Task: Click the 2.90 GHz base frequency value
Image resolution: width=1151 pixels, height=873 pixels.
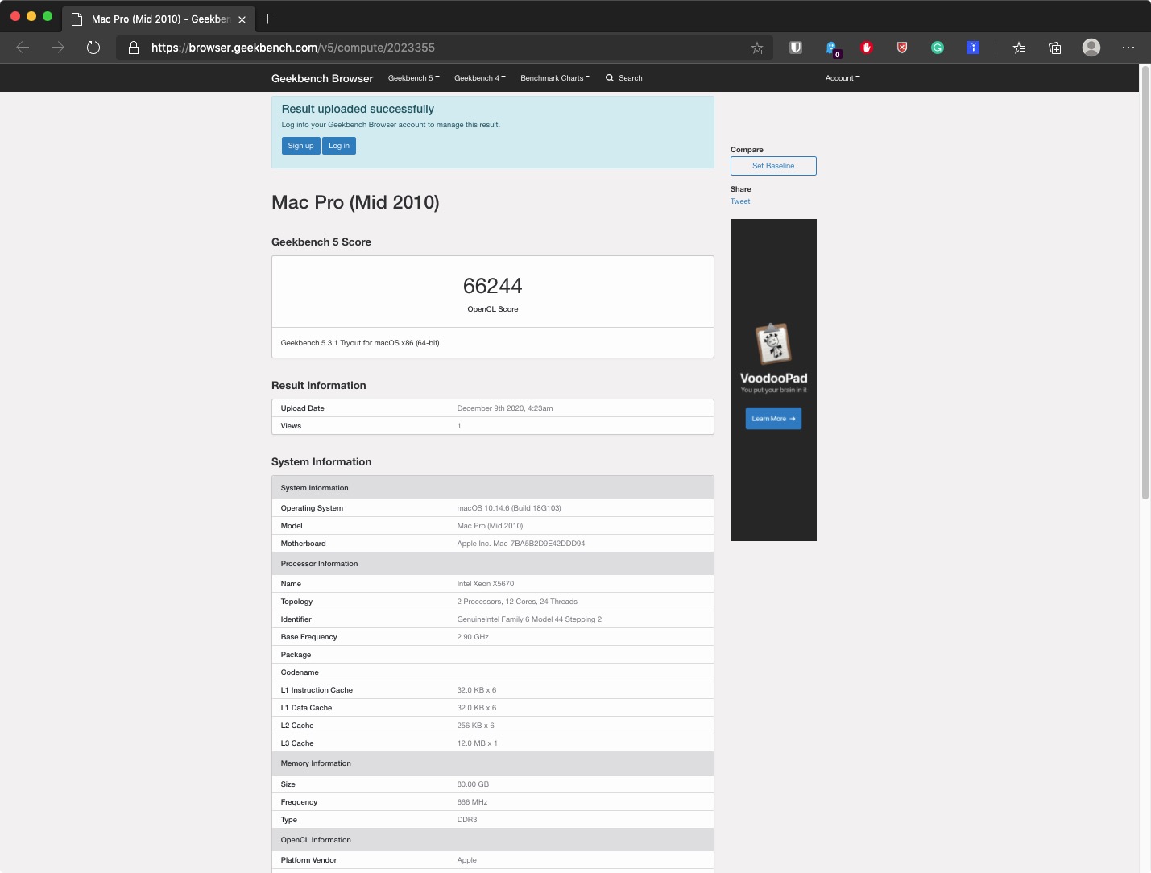Action: pos(473,637)
